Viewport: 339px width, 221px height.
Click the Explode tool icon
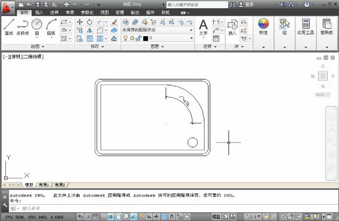[114, 30]
